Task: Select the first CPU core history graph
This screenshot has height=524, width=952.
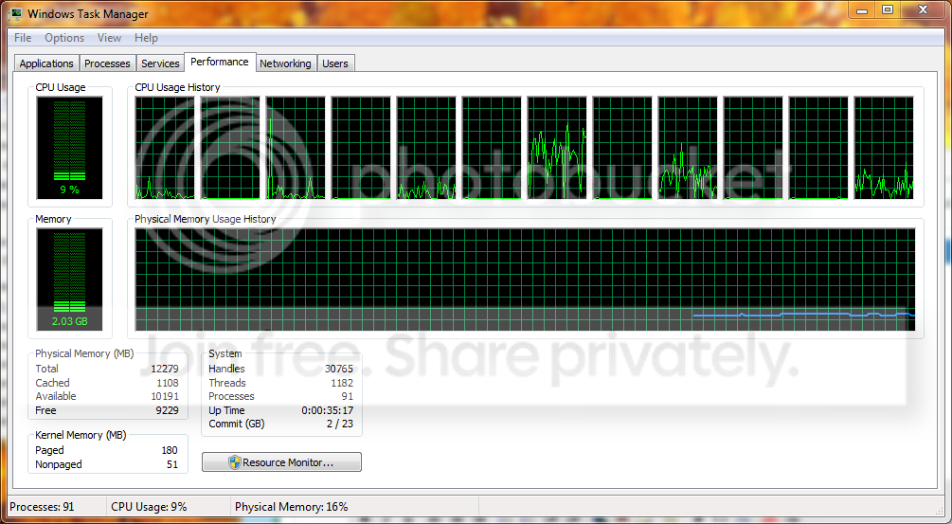Action: tap(165, 148)
